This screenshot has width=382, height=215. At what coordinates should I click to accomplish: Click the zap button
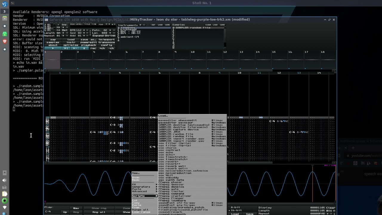53,40
